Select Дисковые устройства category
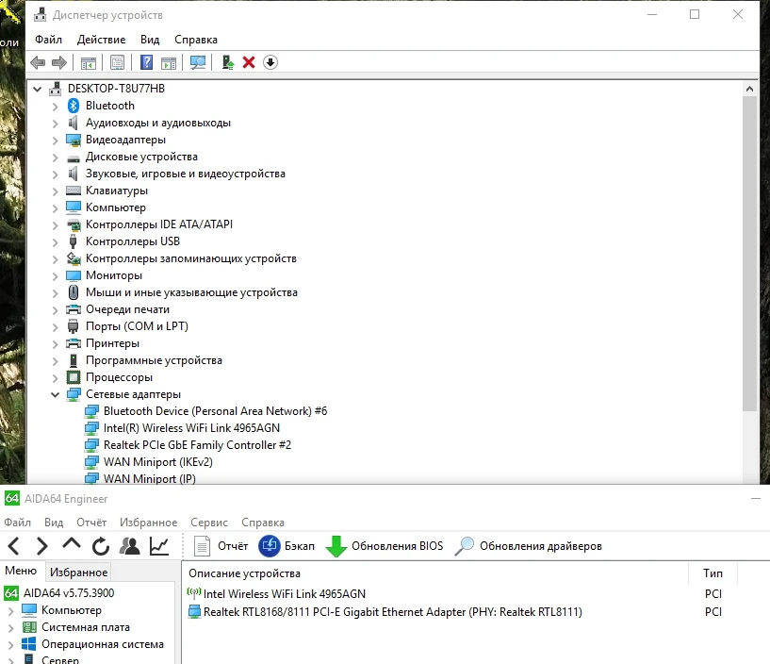Screen dimensions: 770x664 (141, 157)
